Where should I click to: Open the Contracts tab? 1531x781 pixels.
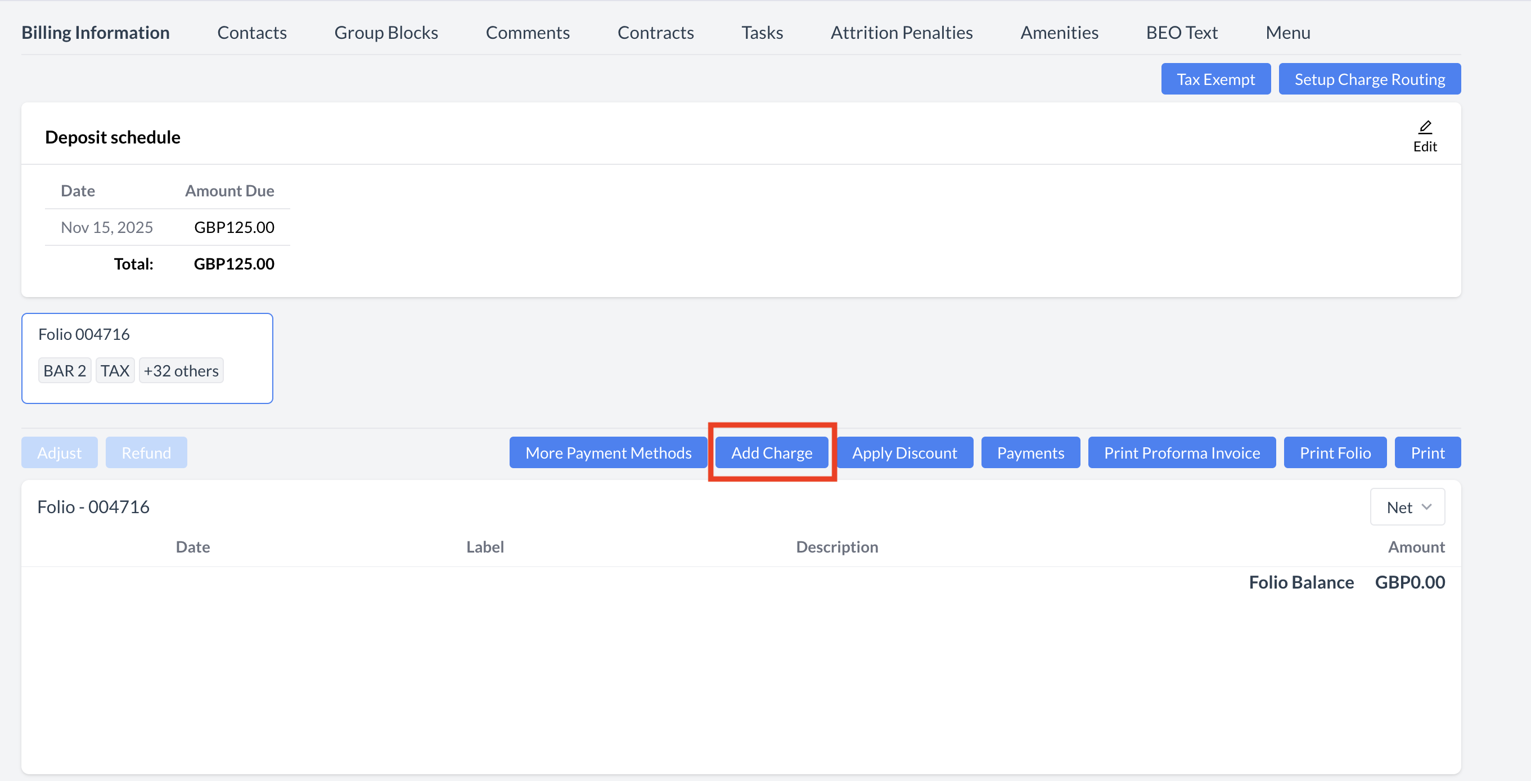tap(655, 32)
